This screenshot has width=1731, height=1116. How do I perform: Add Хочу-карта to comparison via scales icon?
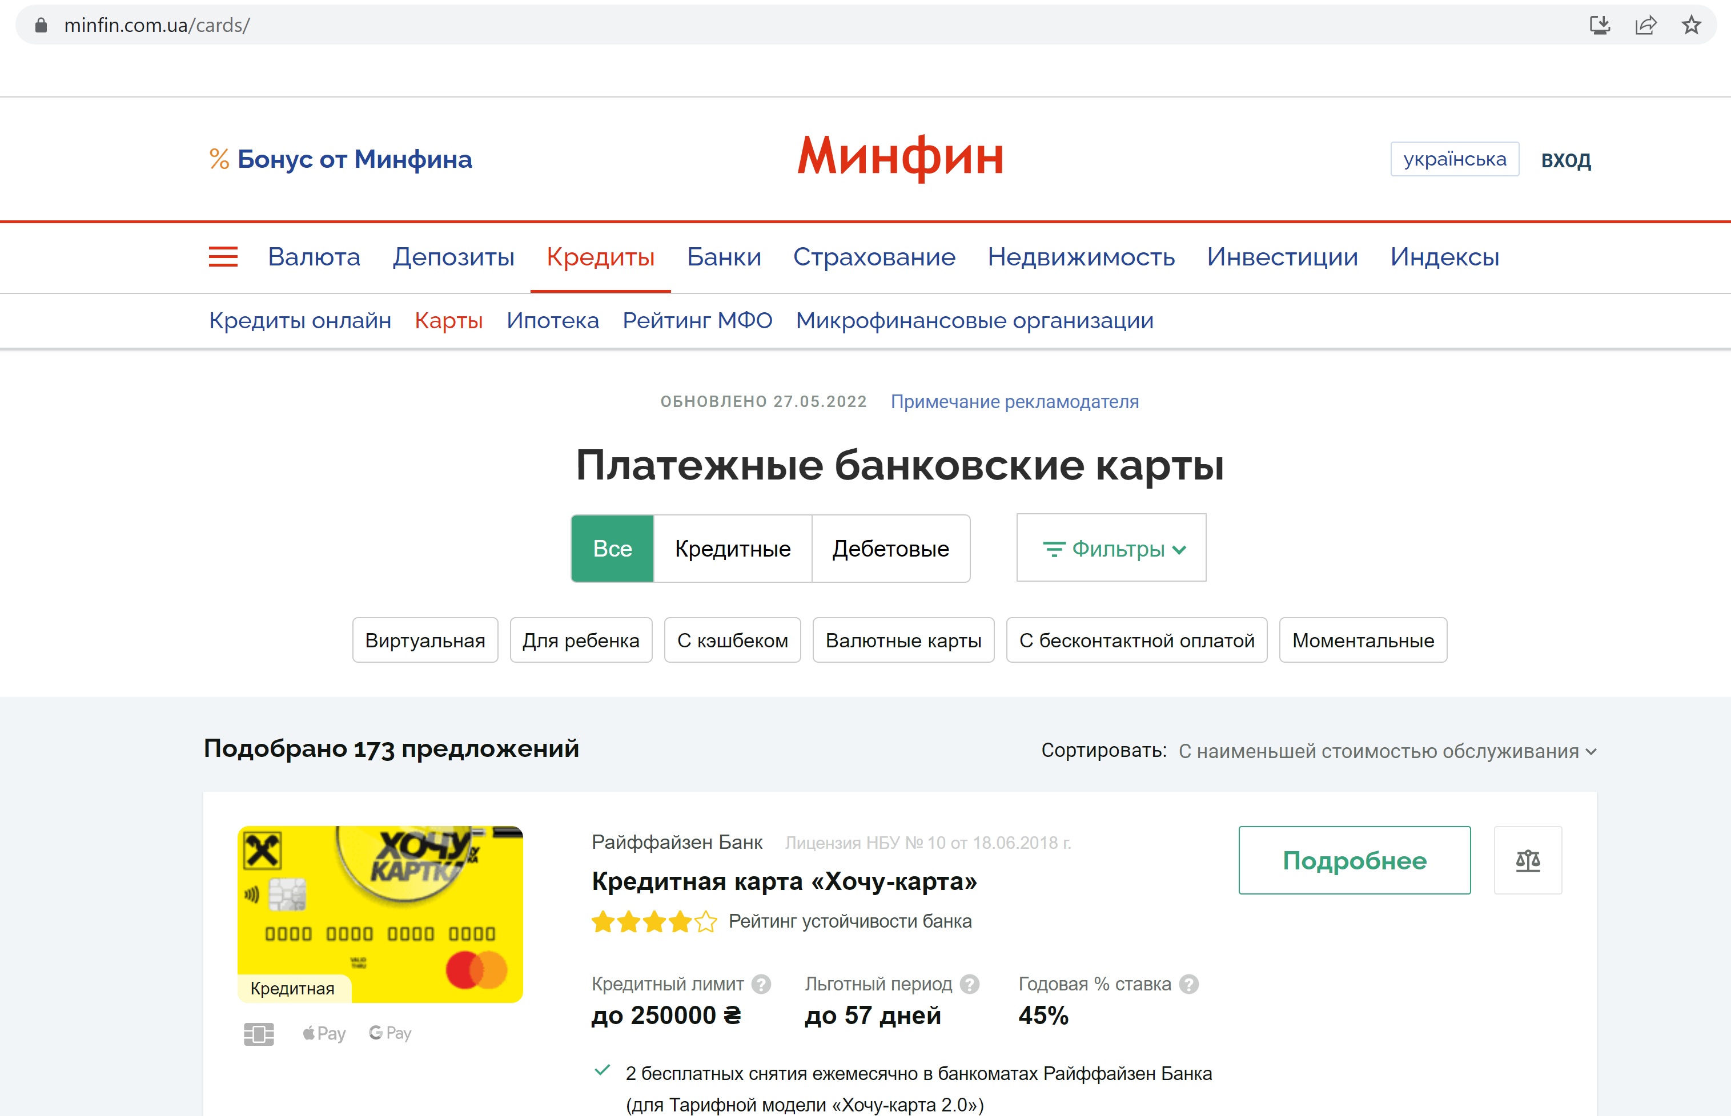1528,860
